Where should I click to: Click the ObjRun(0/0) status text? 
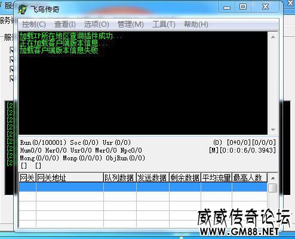pos(125,158)
